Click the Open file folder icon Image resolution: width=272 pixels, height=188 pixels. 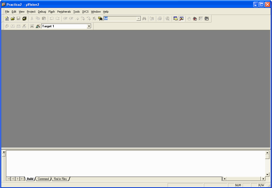point(13,18)
